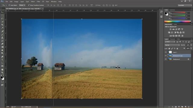
Task: Select the Hand tool
Action: tap(2, 69)
